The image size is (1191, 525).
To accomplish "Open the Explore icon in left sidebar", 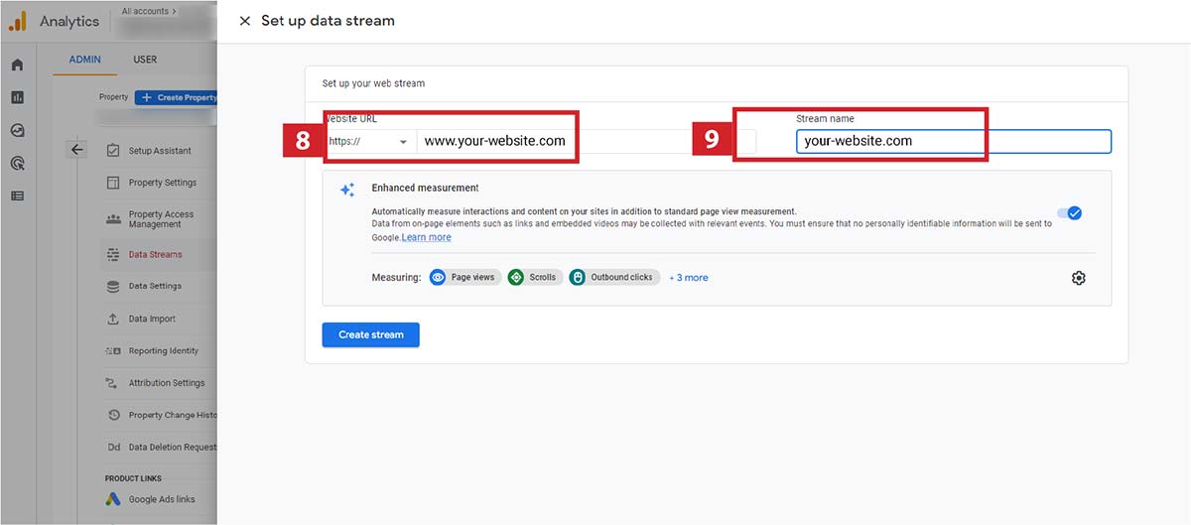I will (x=17, y=130).
